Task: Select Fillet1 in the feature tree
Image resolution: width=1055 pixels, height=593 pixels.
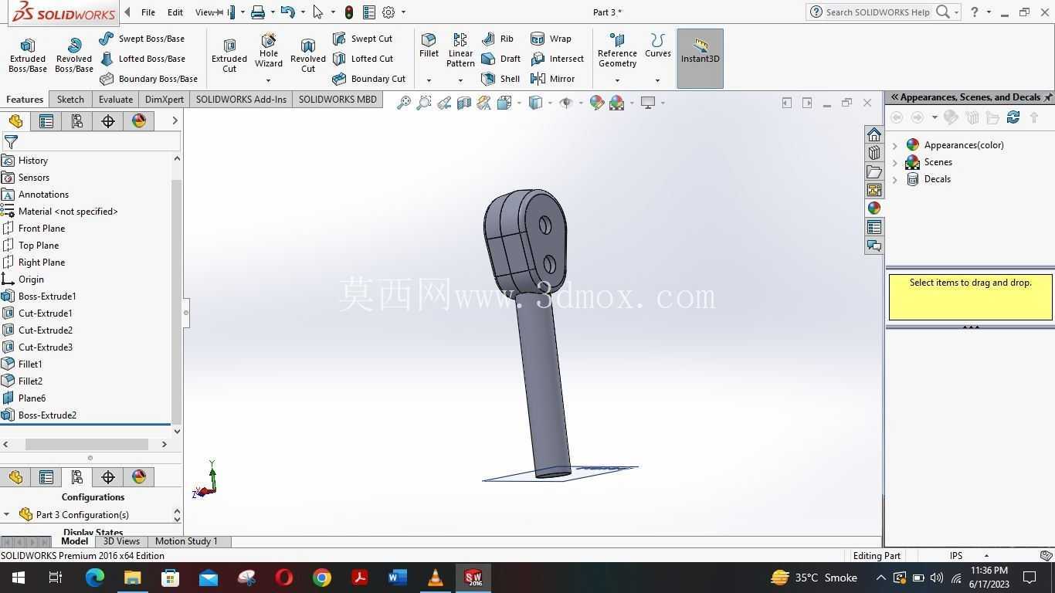Action: [x=30, y=364]
